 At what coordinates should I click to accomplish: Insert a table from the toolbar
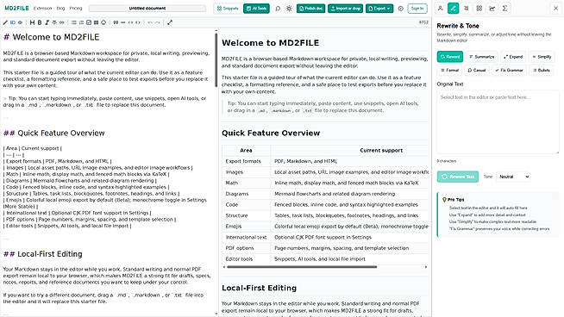[x=96, y=22]
